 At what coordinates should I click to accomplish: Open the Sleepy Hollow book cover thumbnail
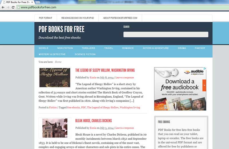point(55,78)
